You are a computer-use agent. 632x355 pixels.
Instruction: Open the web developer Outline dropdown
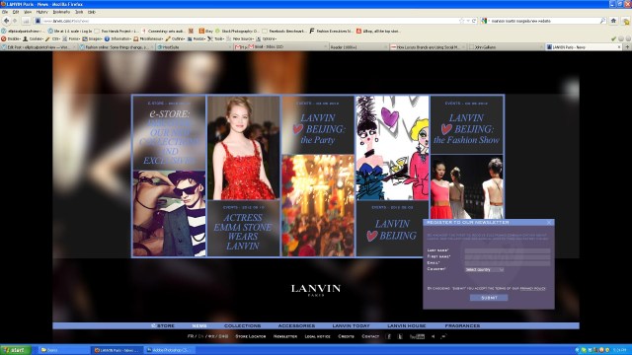pos(175,39)
